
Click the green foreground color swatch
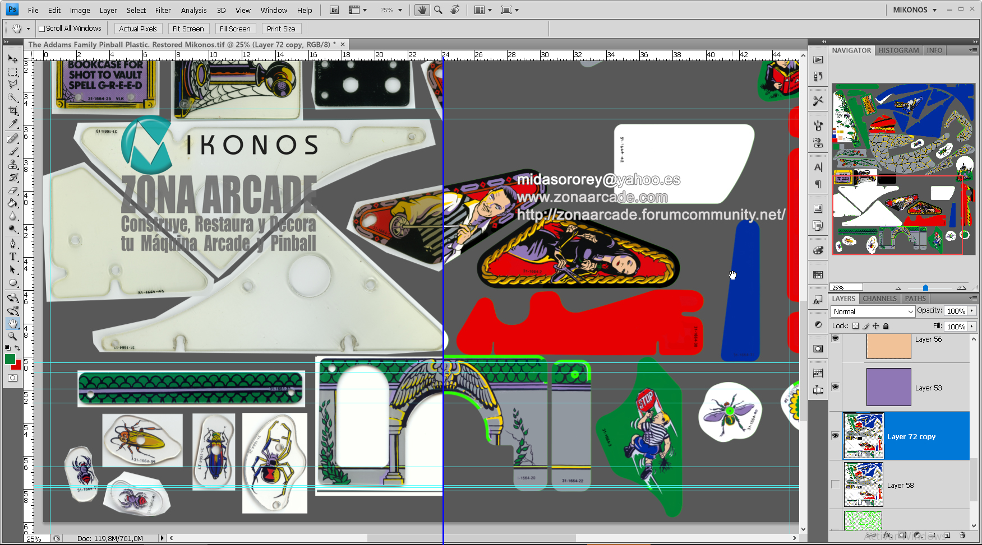pyautogui.click(x=10, y=359)
